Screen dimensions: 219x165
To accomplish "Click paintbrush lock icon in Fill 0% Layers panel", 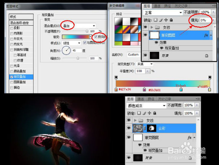I will point(161,20).
